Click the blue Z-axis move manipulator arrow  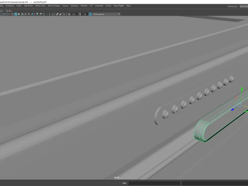(233, 110)
